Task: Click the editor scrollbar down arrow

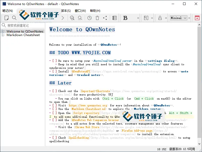Action: tap(199, 144)
